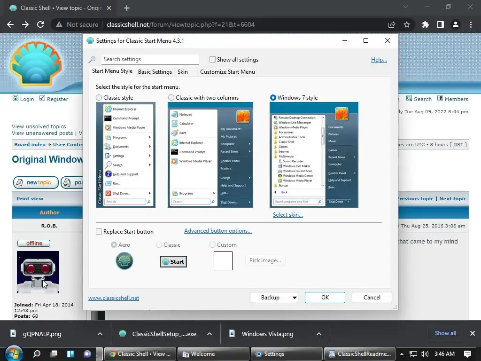481x361 pixels.
Task: Open Chrome three-dot menu
Action: point(471,24)
